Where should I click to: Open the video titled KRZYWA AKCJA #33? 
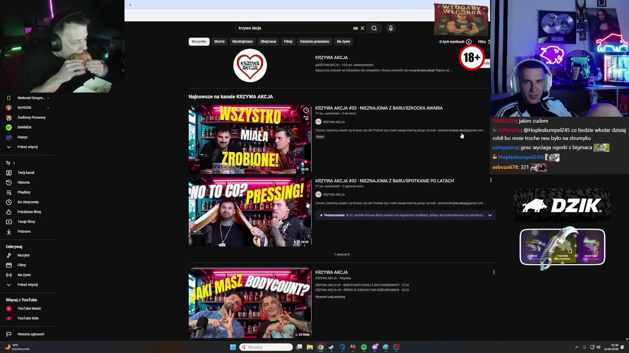[x=379, y=108]
